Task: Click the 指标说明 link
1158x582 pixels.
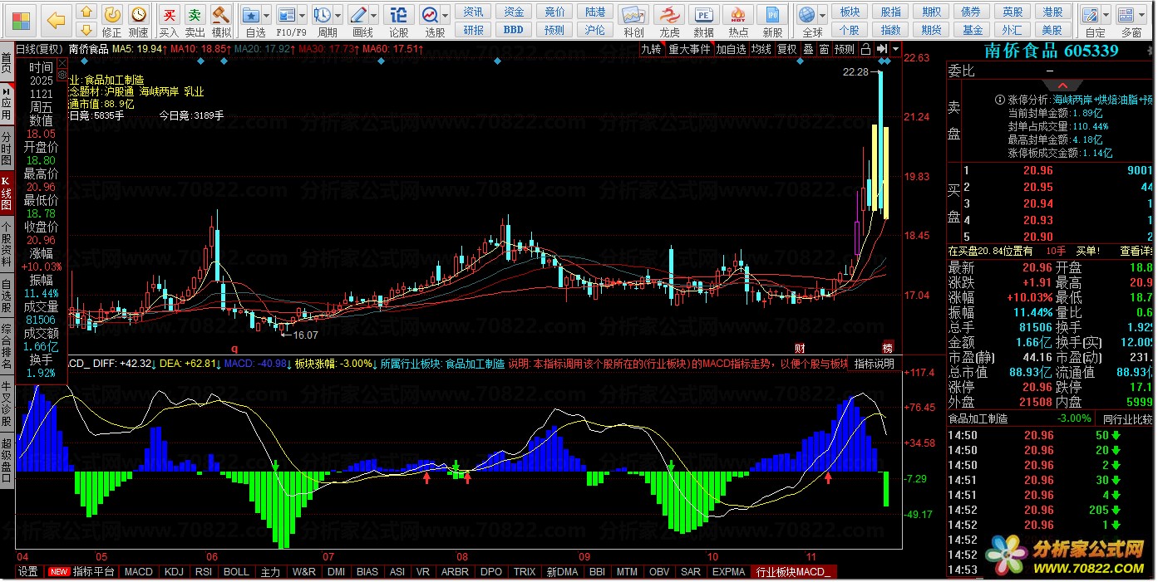Action: 875,364
